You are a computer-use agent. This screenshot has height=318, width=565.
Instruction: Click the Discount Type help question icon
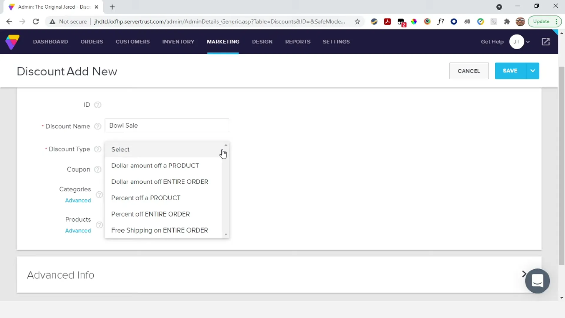97,149
